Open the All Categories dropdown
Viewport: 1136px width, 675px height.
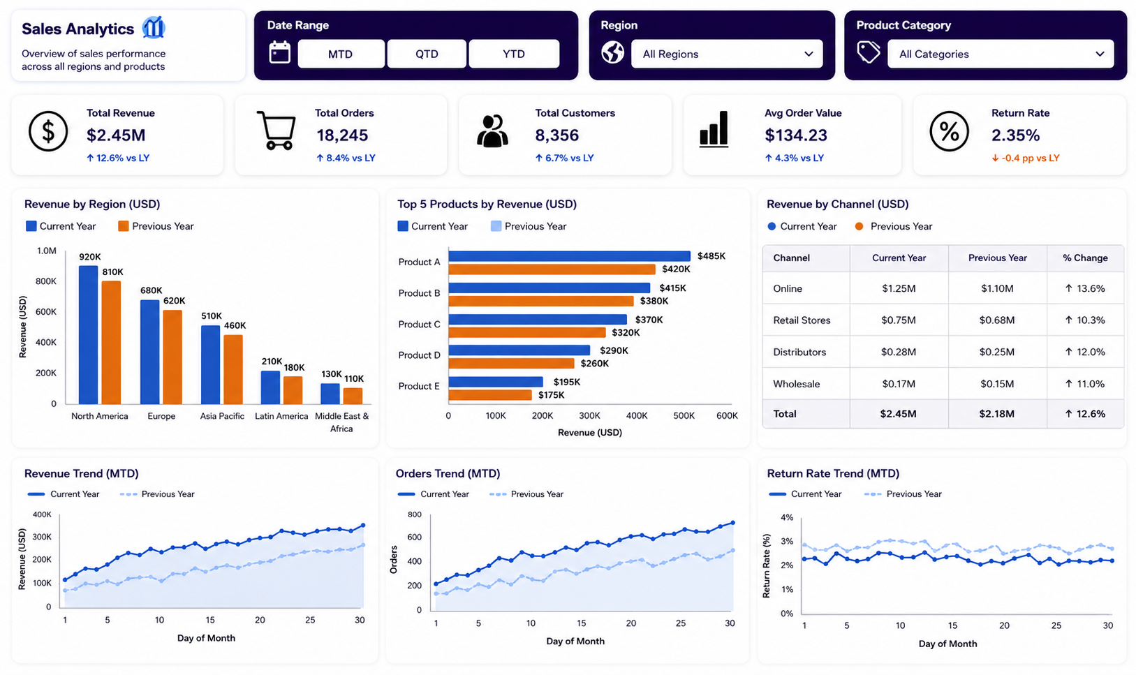tap(1001, 54)
